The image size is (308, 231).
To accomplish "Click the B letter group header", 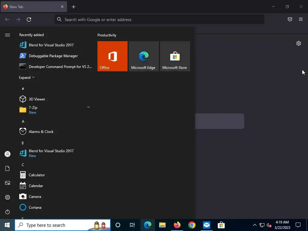I will click(x=23, y=143).
